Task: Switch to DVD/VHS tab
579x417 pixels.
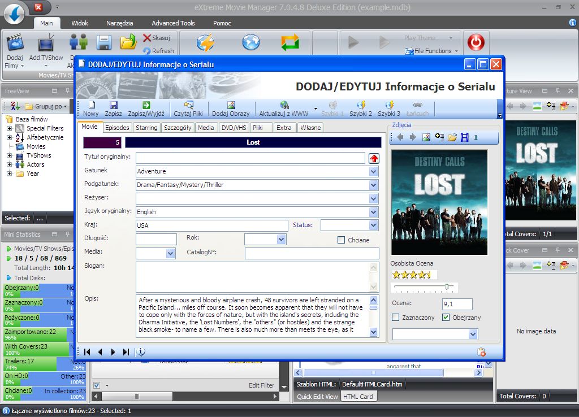Action: [x=234, y=128]
